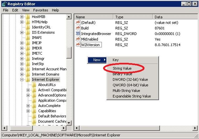Expand the ActiveX Compatibility subkey
This screenshot has height=139, width=199.
(x=28, y=90)
